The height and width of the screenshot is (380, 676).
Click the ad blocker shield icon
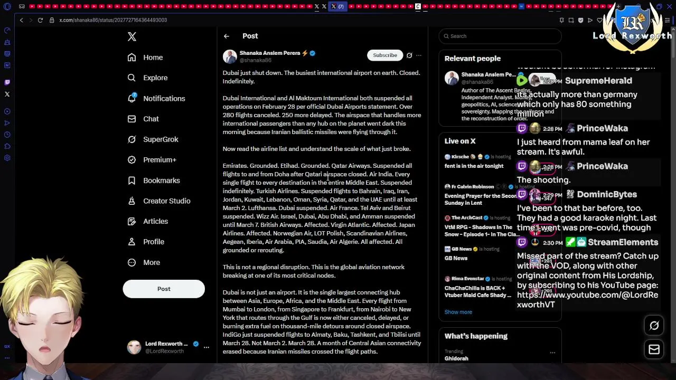click(x=580, y=20)
